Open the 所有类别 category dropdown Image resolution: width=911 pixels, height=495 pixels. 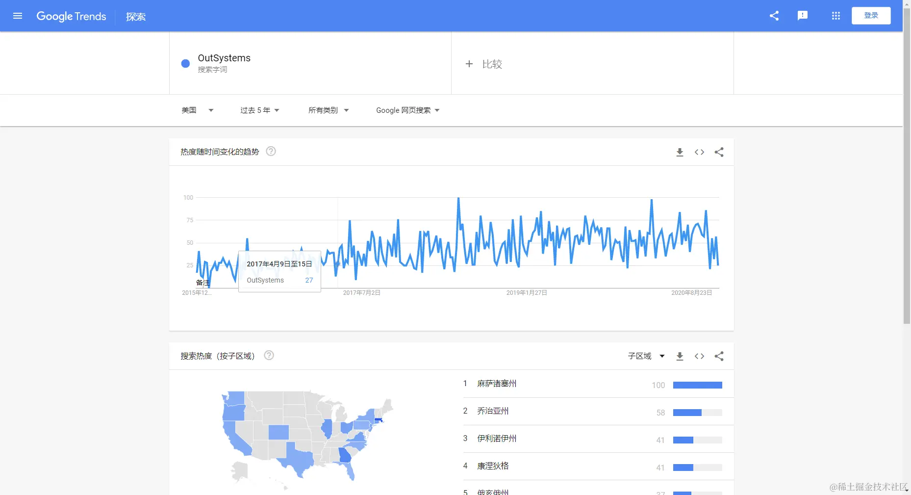(329, 110)
